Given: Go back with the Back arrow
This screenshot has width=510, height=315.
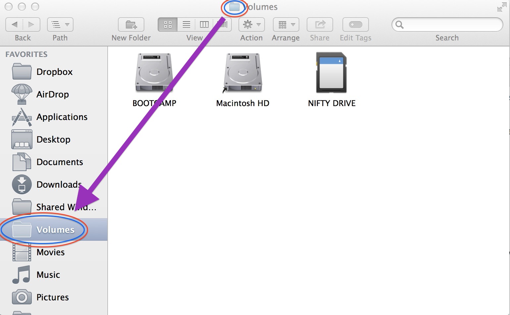Looking at the screenshot, I should point(15,25).
